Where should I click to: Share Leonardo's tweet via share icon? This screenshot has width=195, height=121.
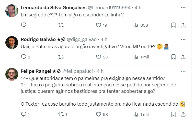[x=183, y=25]
